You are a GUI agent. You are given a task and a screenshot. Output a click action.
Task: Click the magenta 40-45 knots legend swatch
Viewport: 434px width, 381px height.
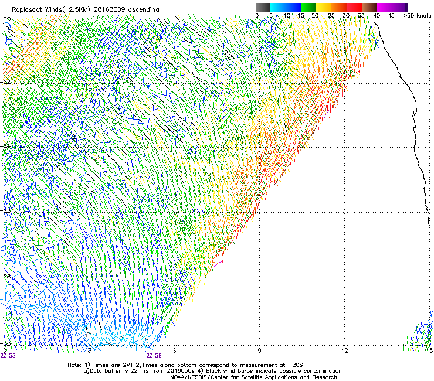tap(385, 7)
